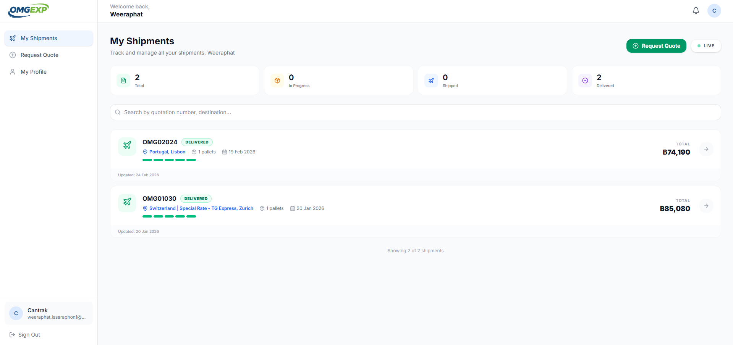Click the My Shipments plane icon in sidebar
This screenshot has width=733, height=345.
[13, 38]
